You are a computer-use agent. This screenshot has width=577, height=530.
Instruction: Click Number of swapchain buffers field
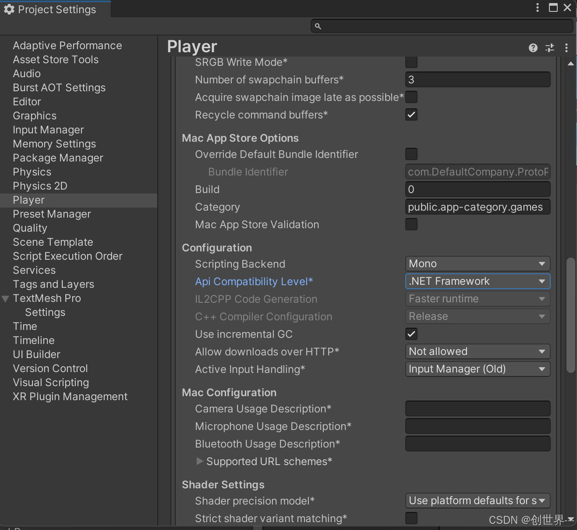[478, 79]
